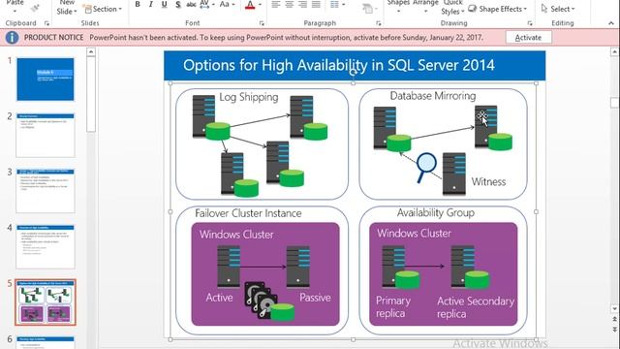
Task: Select slide 5 thumbnail
Action: (x=46, y=302)
